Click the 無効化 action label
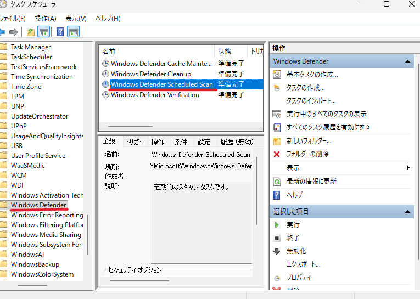420x299 pixels. [296, 251]
